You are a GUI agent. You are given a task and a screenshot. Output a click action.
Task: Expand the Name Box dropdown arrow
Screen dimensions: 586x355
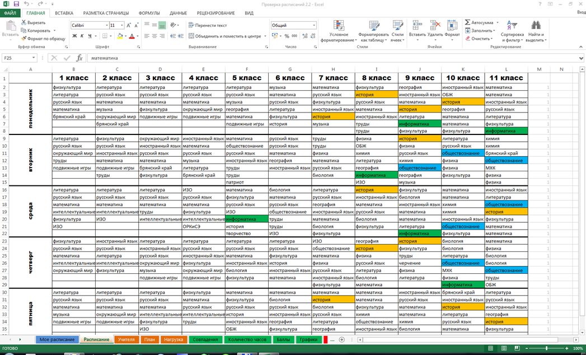pos(34,58)
